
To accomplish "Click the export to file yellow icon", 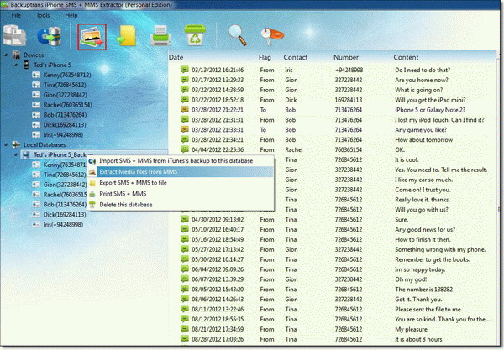I will click(x=127, y=36).
